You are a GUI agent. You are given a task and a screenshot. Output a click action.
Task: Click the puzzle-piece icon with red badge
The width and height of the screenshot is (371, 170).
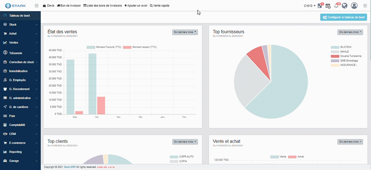(x=320, y=6)
